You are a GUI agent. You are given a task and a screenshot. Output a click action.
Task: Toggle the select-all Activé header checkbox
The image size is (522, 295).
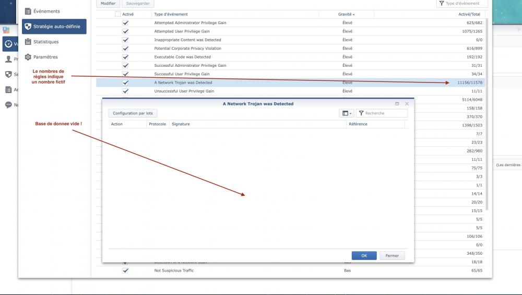pos(117,14)
